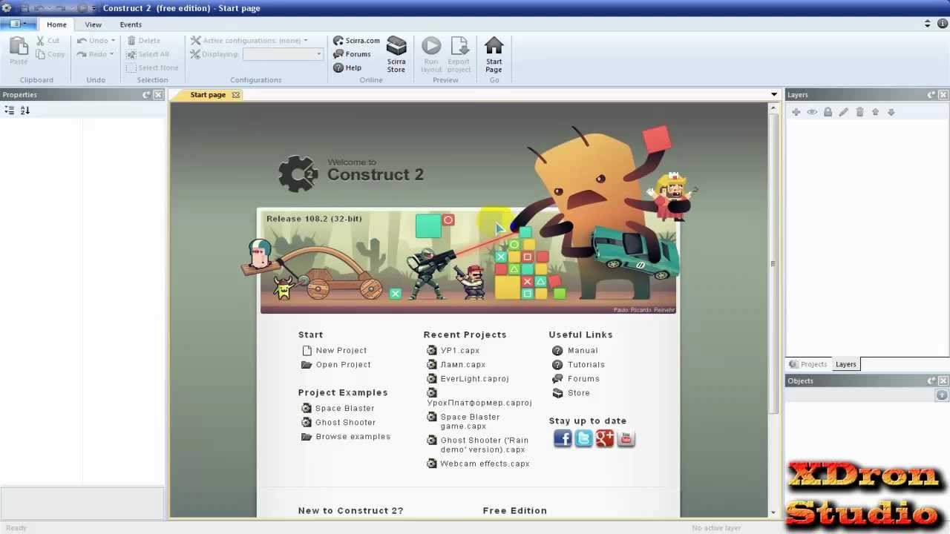Click the Delete button in Selection group
The width and height of the screenshot is (950, 534).
(x=143, y=41)
